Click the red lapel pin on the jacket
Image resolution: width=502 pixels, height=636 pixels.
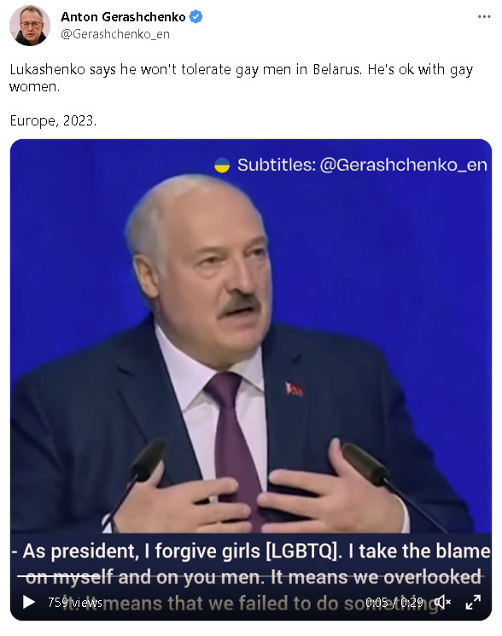[294, 389]
